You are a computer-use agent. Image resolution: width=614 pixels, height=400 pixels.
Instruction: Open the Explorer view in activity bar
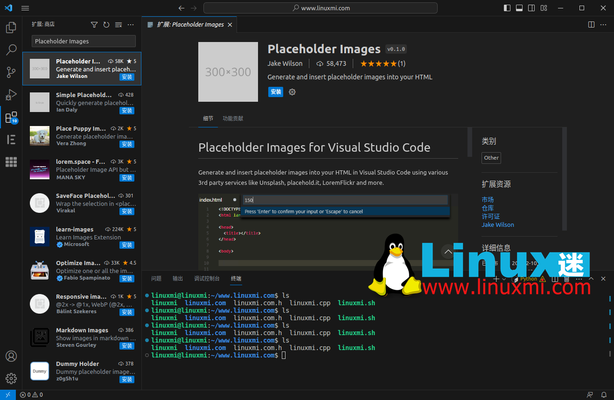click(11, 28)
